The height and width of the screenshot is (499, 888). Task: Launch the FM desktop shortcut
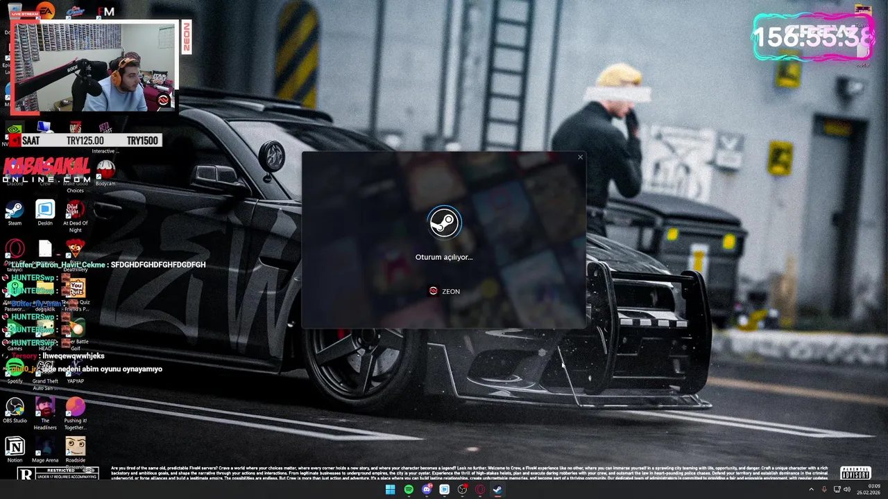(106, 10)
